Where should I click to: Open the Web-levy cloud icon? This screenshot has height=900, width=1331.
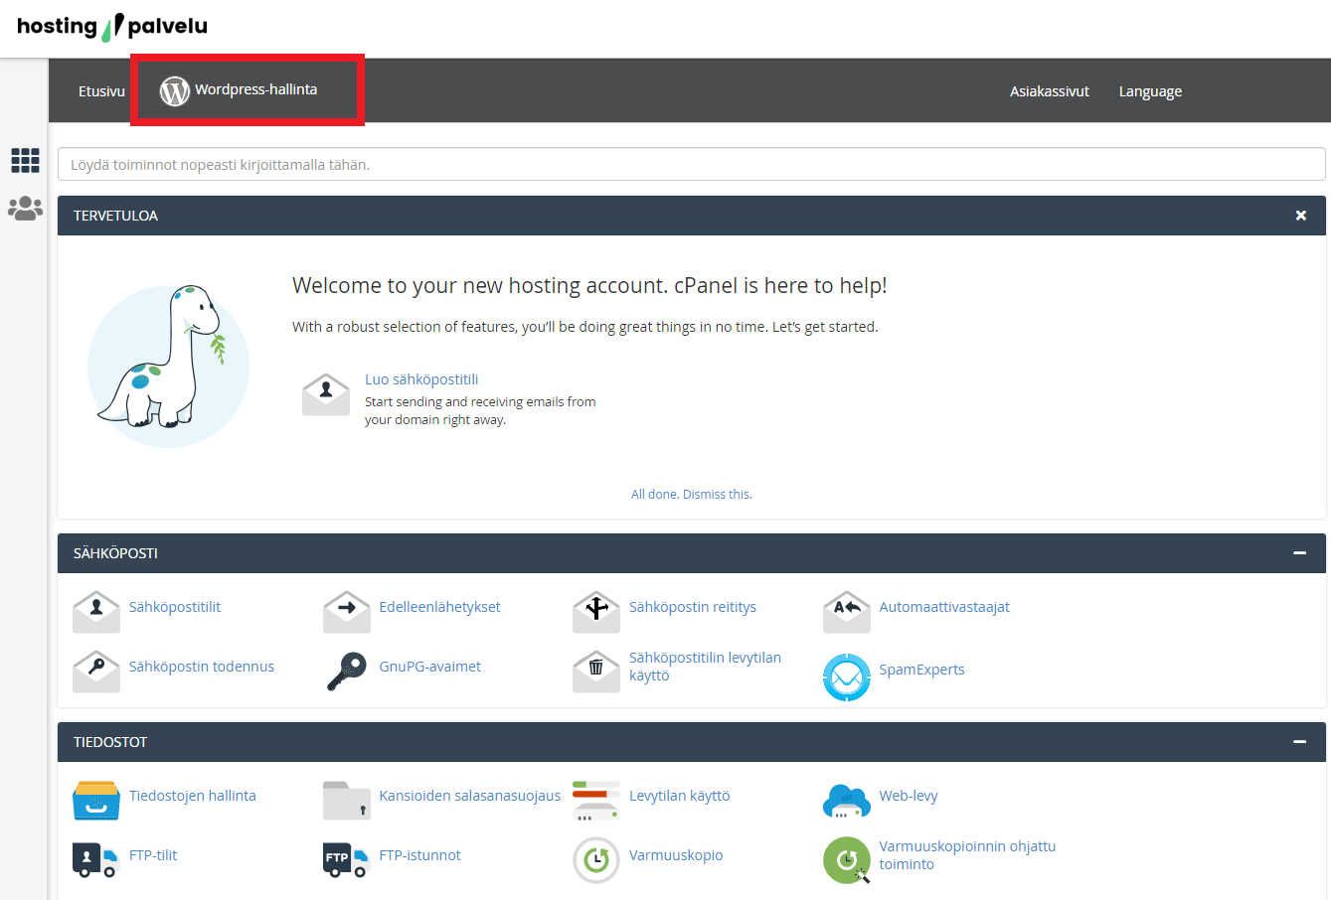pos(846,799)
